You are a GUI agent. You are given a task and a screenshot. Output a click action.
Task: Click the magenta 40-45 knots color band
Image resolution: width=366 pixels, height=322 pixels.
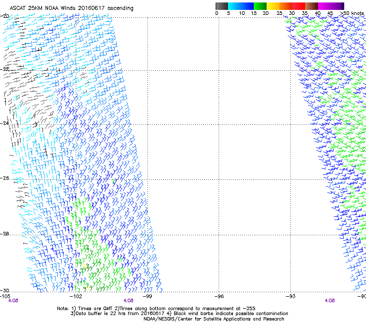click(324, 6)
